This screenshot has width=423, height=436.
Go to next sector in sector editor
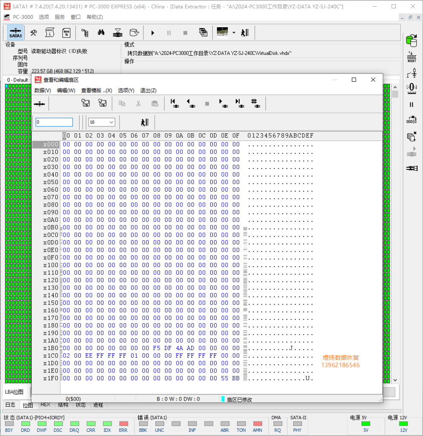coord(223,103)
